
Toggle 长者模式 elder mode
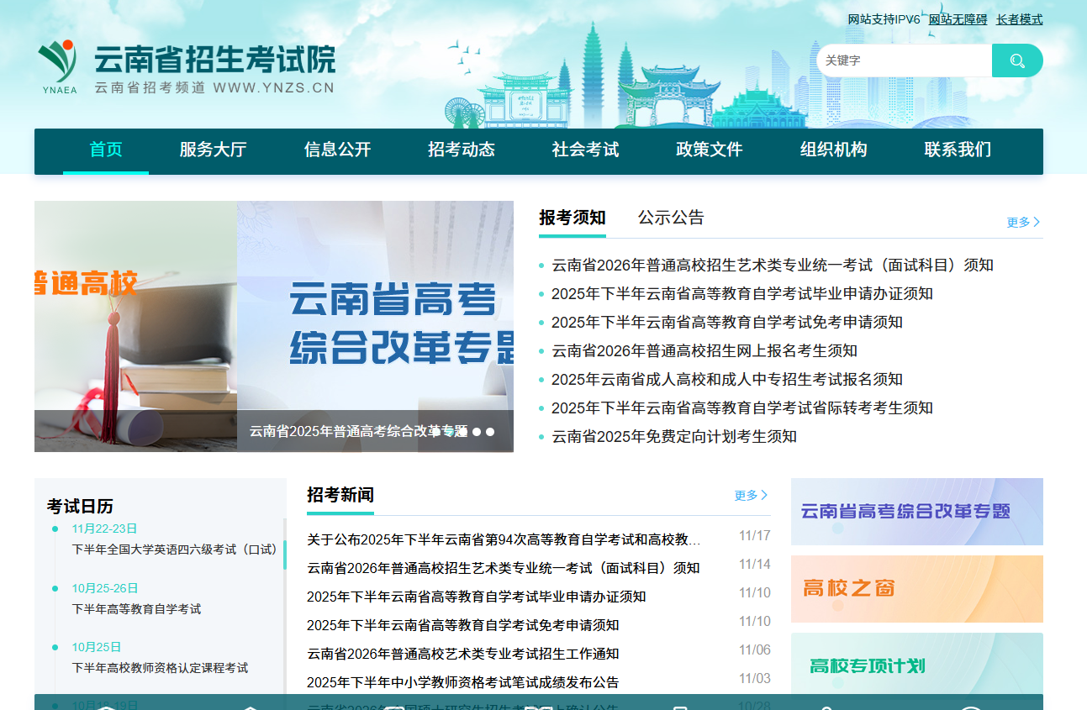(x=1019, y=19)
